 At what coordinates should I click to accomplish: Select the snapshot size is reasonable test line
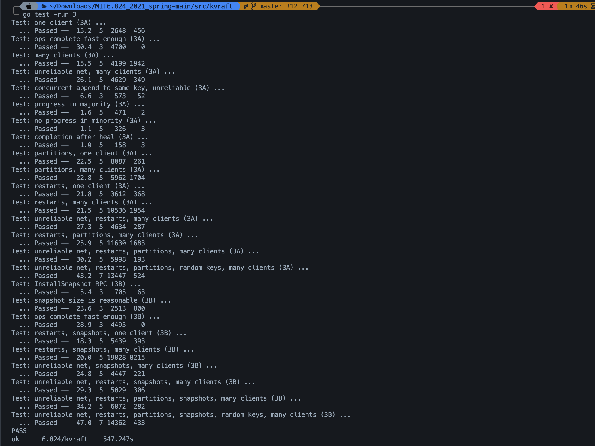click(x=91, y=300)
